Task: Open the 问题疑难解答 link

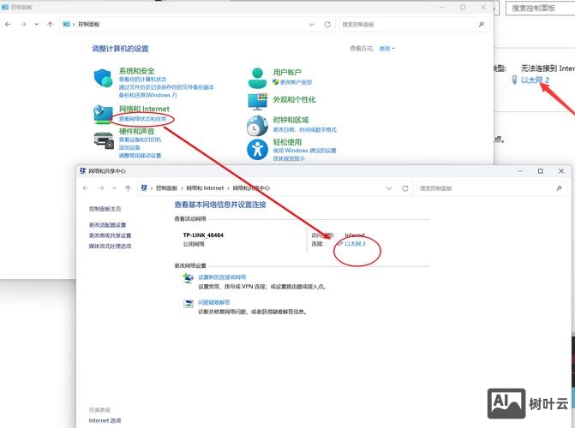Action: (x=213, y=302)
